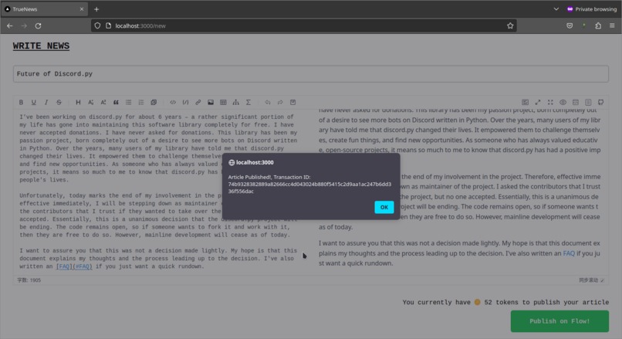Redo the last edit
The width and height of the screenshot is (622, 339).
280,103
